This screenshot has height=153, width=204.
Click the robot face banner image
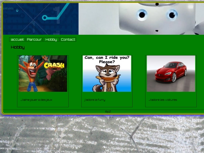click(141, 19)
